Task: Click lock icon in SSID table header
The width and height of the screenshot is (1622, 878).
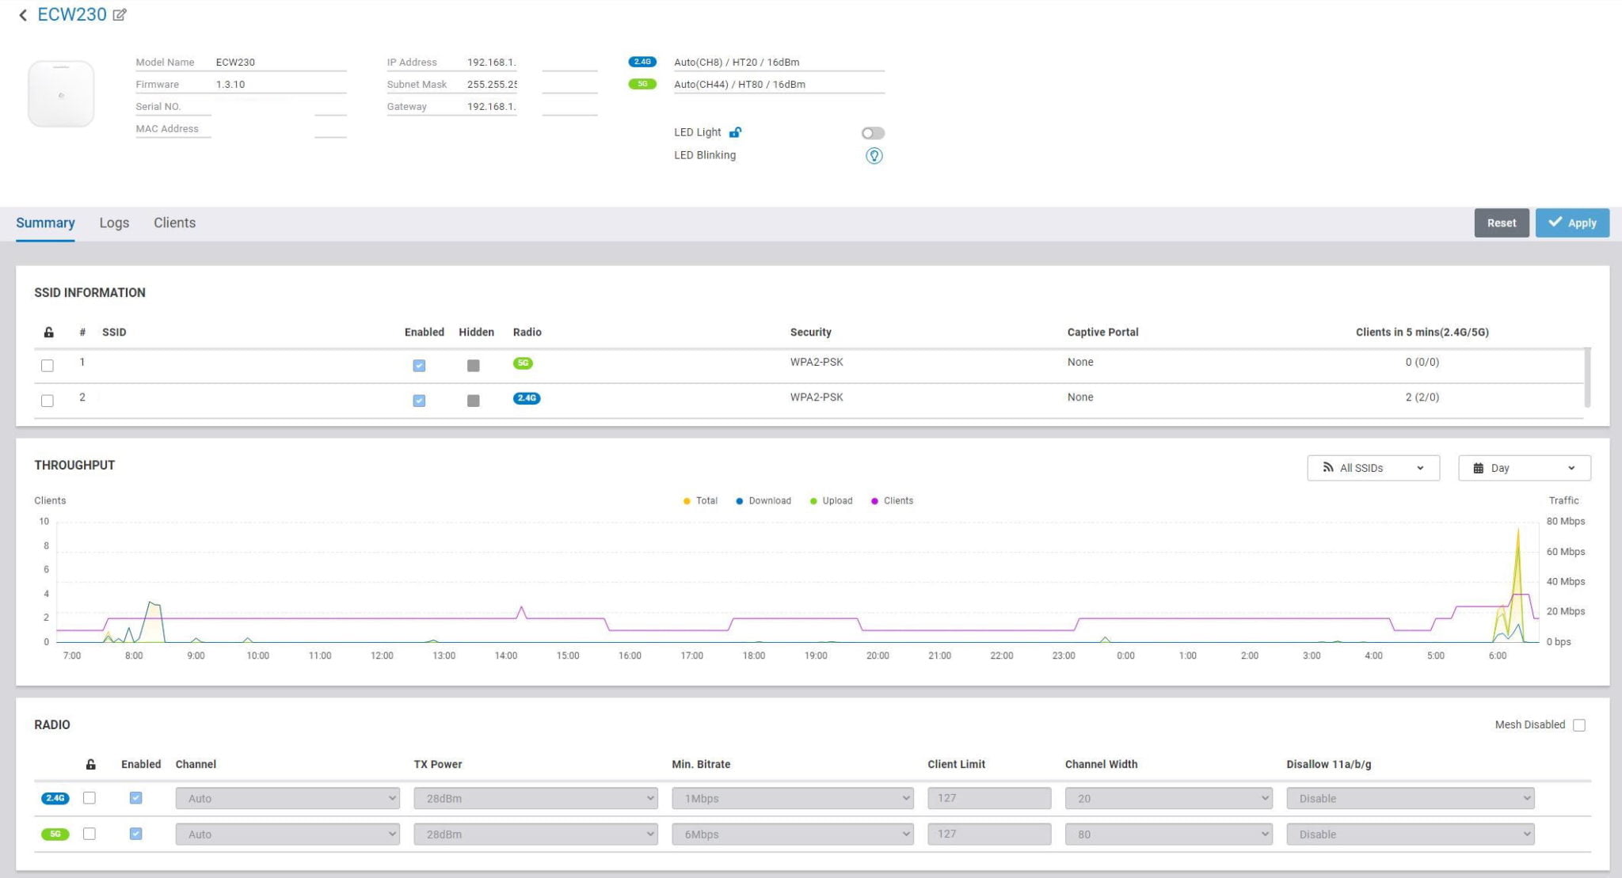Action: (48, 333)
